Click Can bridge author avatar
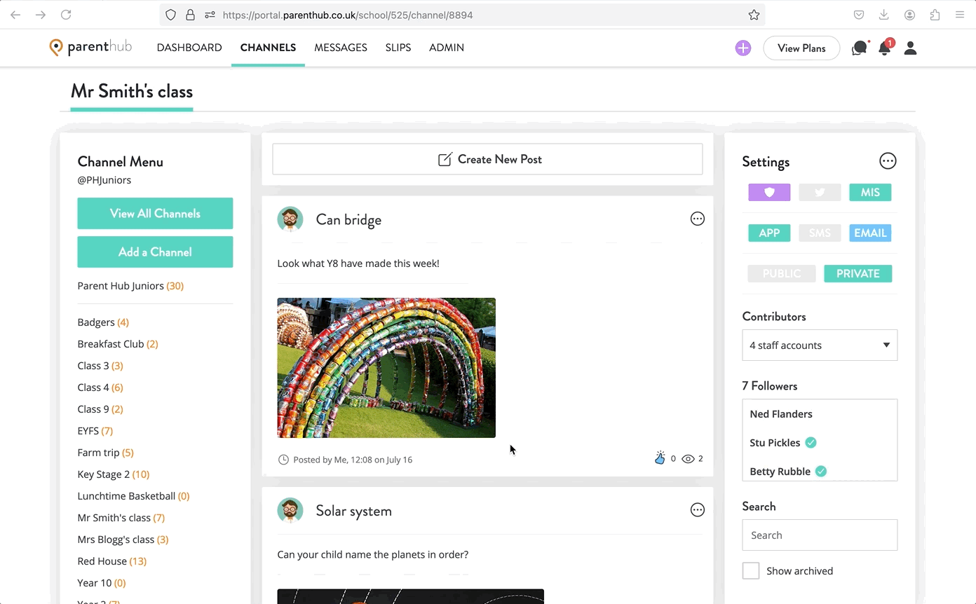976x604 pixels. (x=290, y=219)
